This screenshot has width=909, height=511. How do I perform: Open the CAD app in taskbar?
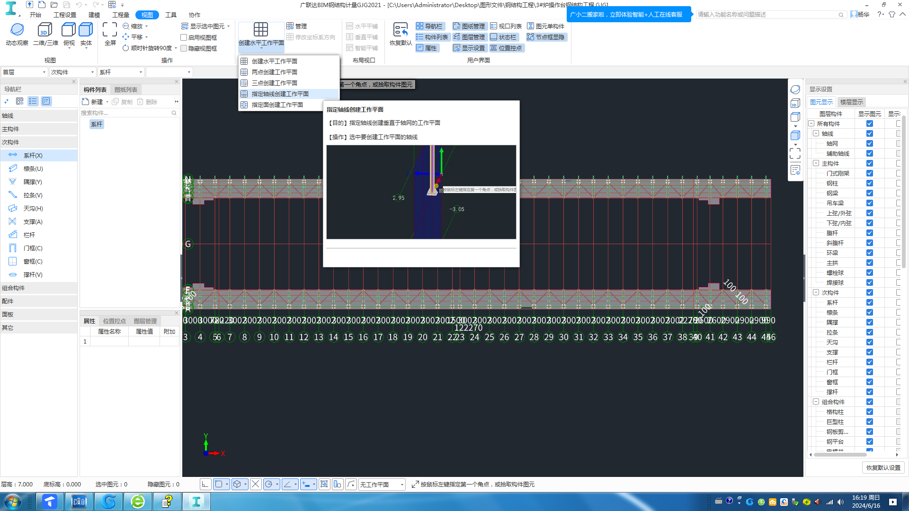pyautogui.click(x=79, y=502)
